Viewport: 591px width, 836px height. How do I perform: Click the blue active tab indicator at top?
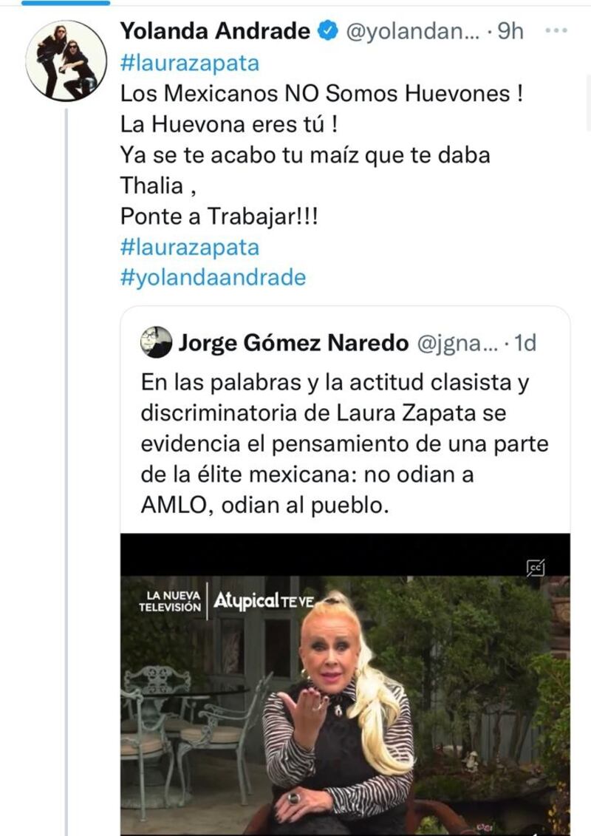[66, 3]
